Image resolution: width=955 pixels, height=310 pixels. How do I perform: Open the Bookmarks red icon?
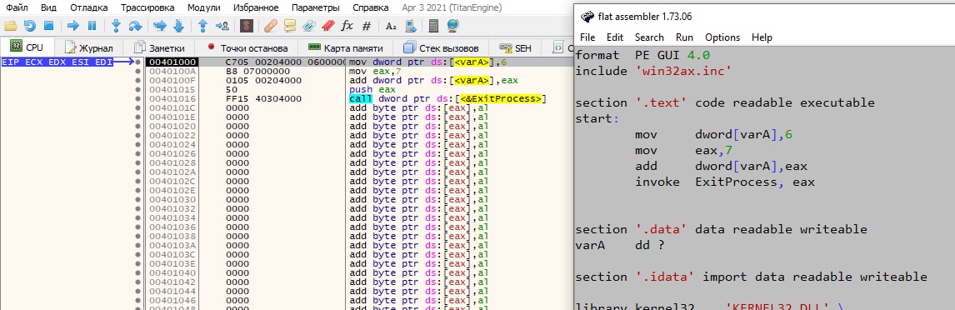327,26
